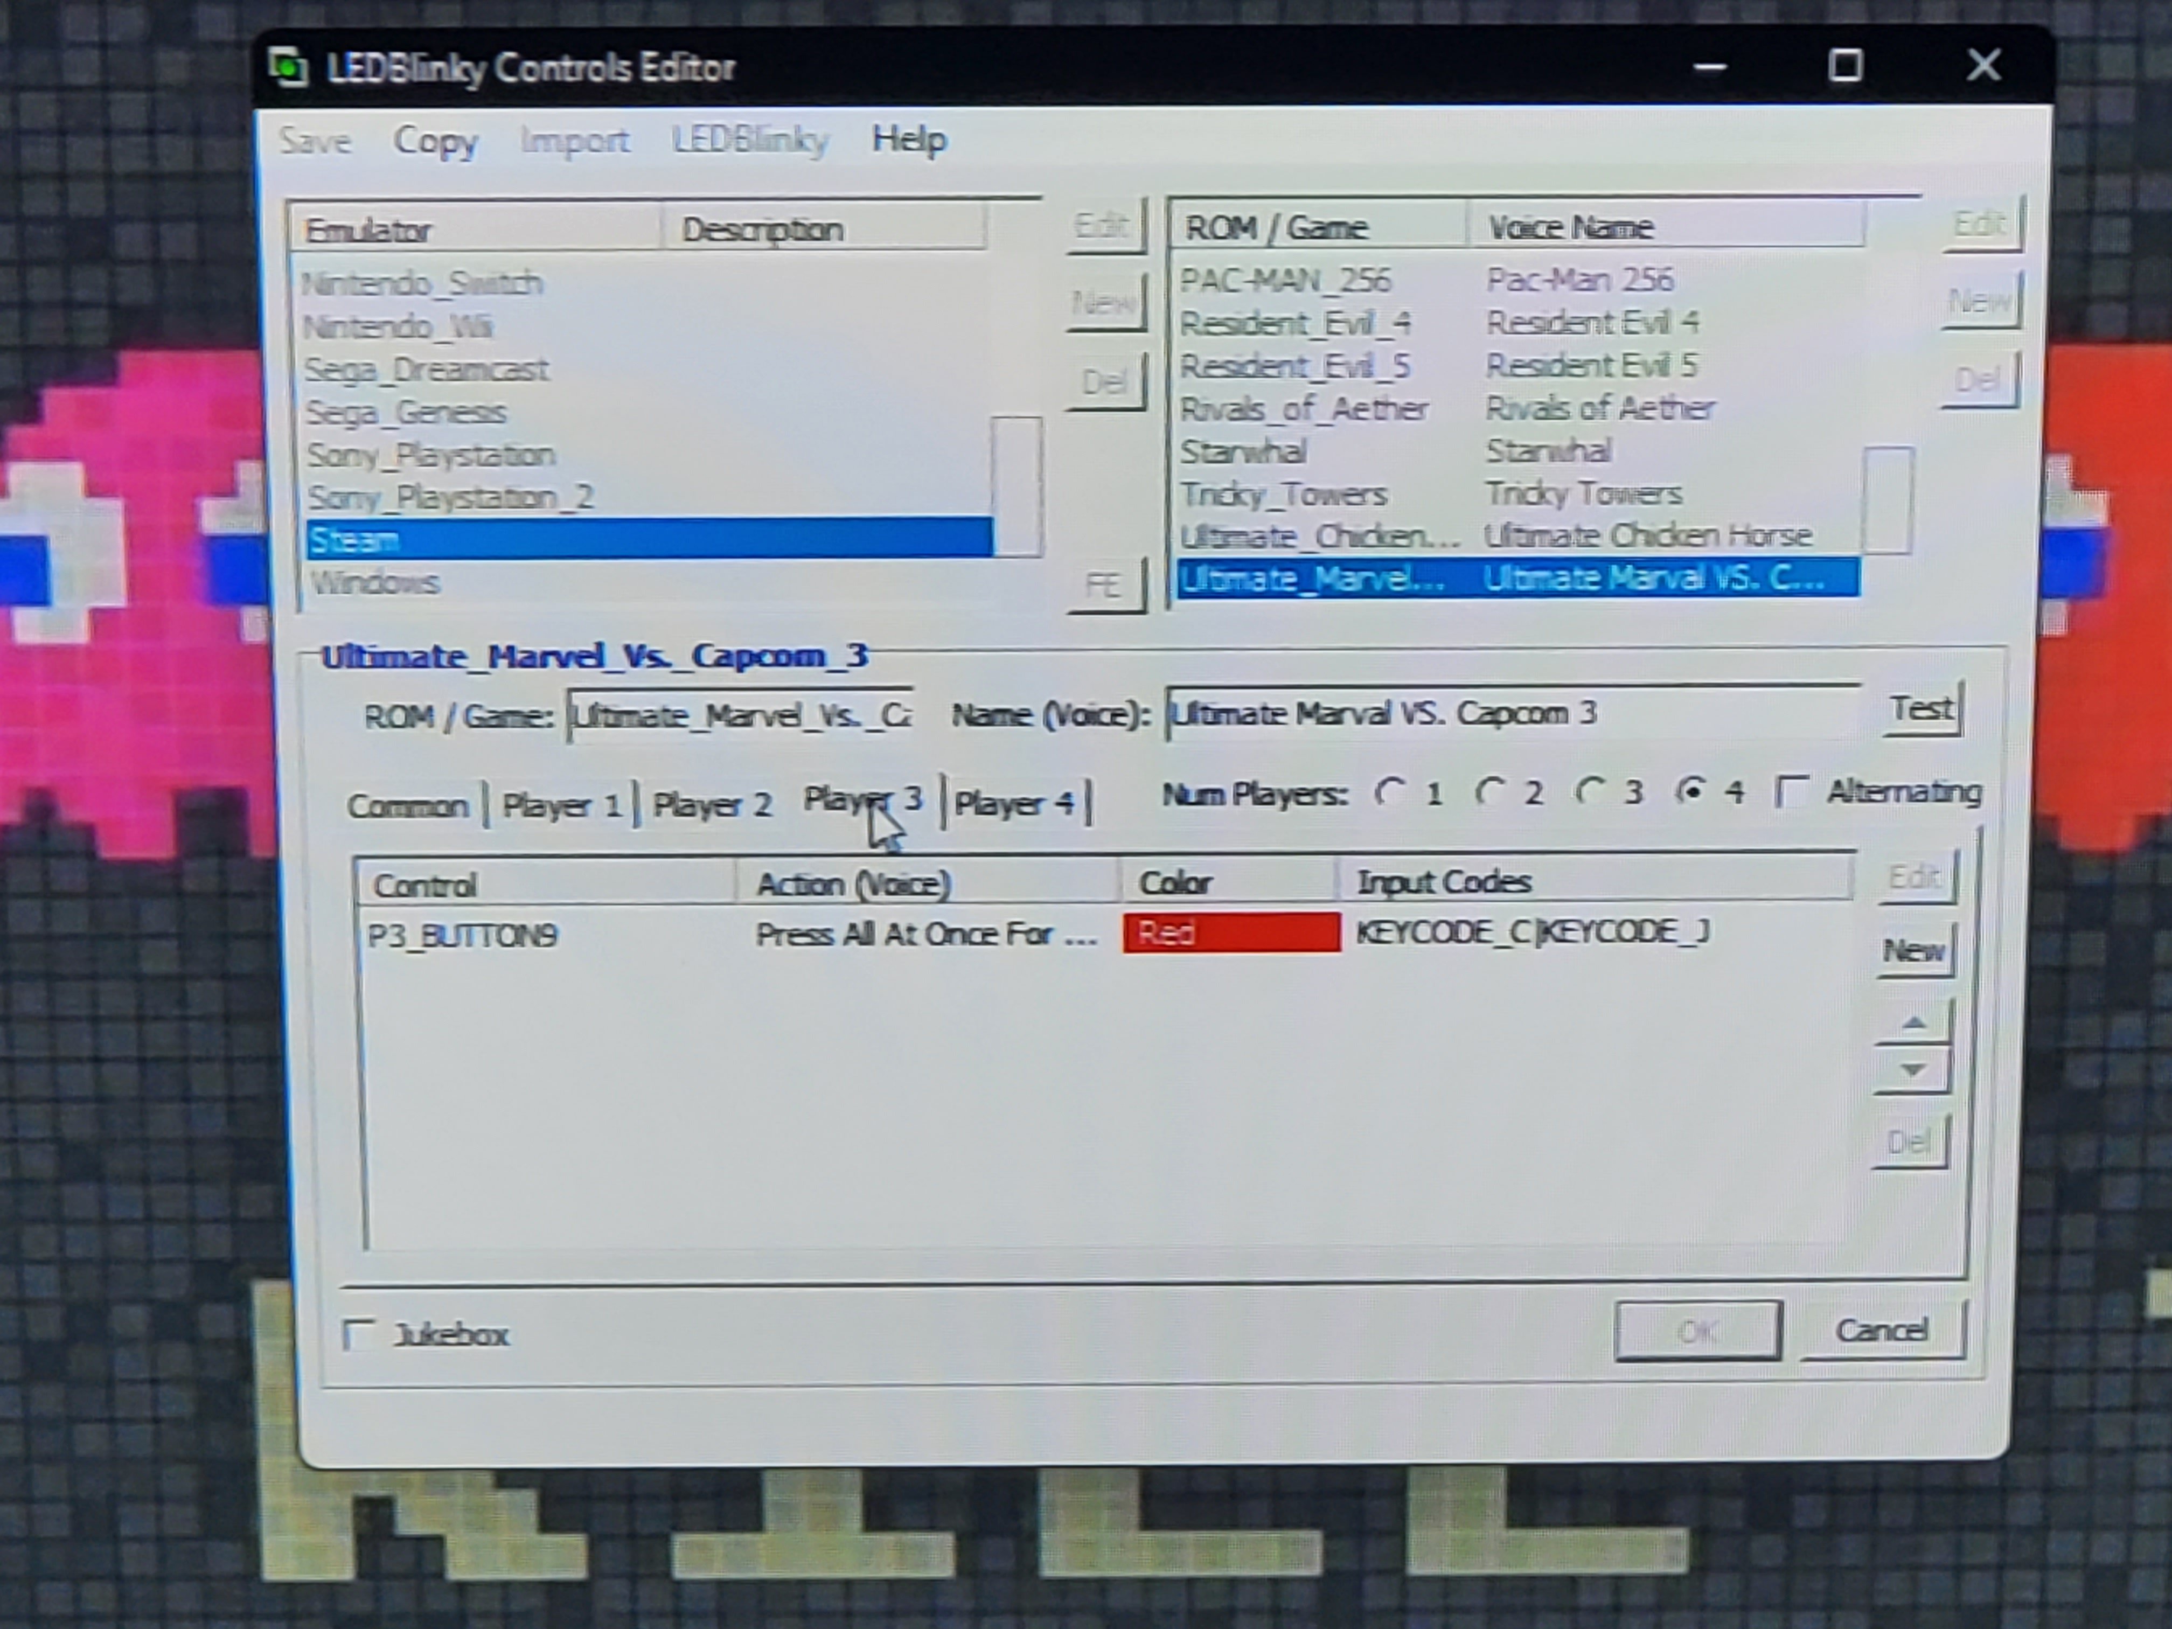
Task: Click the Name (Voice) input field
Action: pos(1513,712)
